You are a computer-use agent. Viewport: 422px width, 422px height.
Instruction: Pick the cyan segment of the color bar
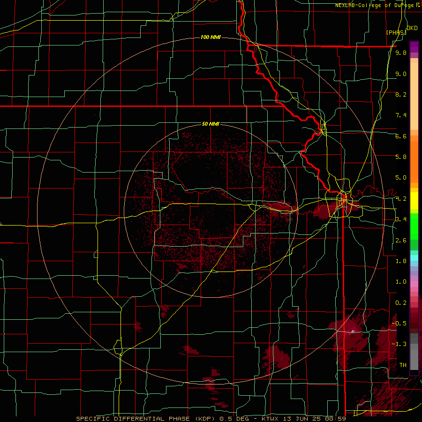coord(414,257)
